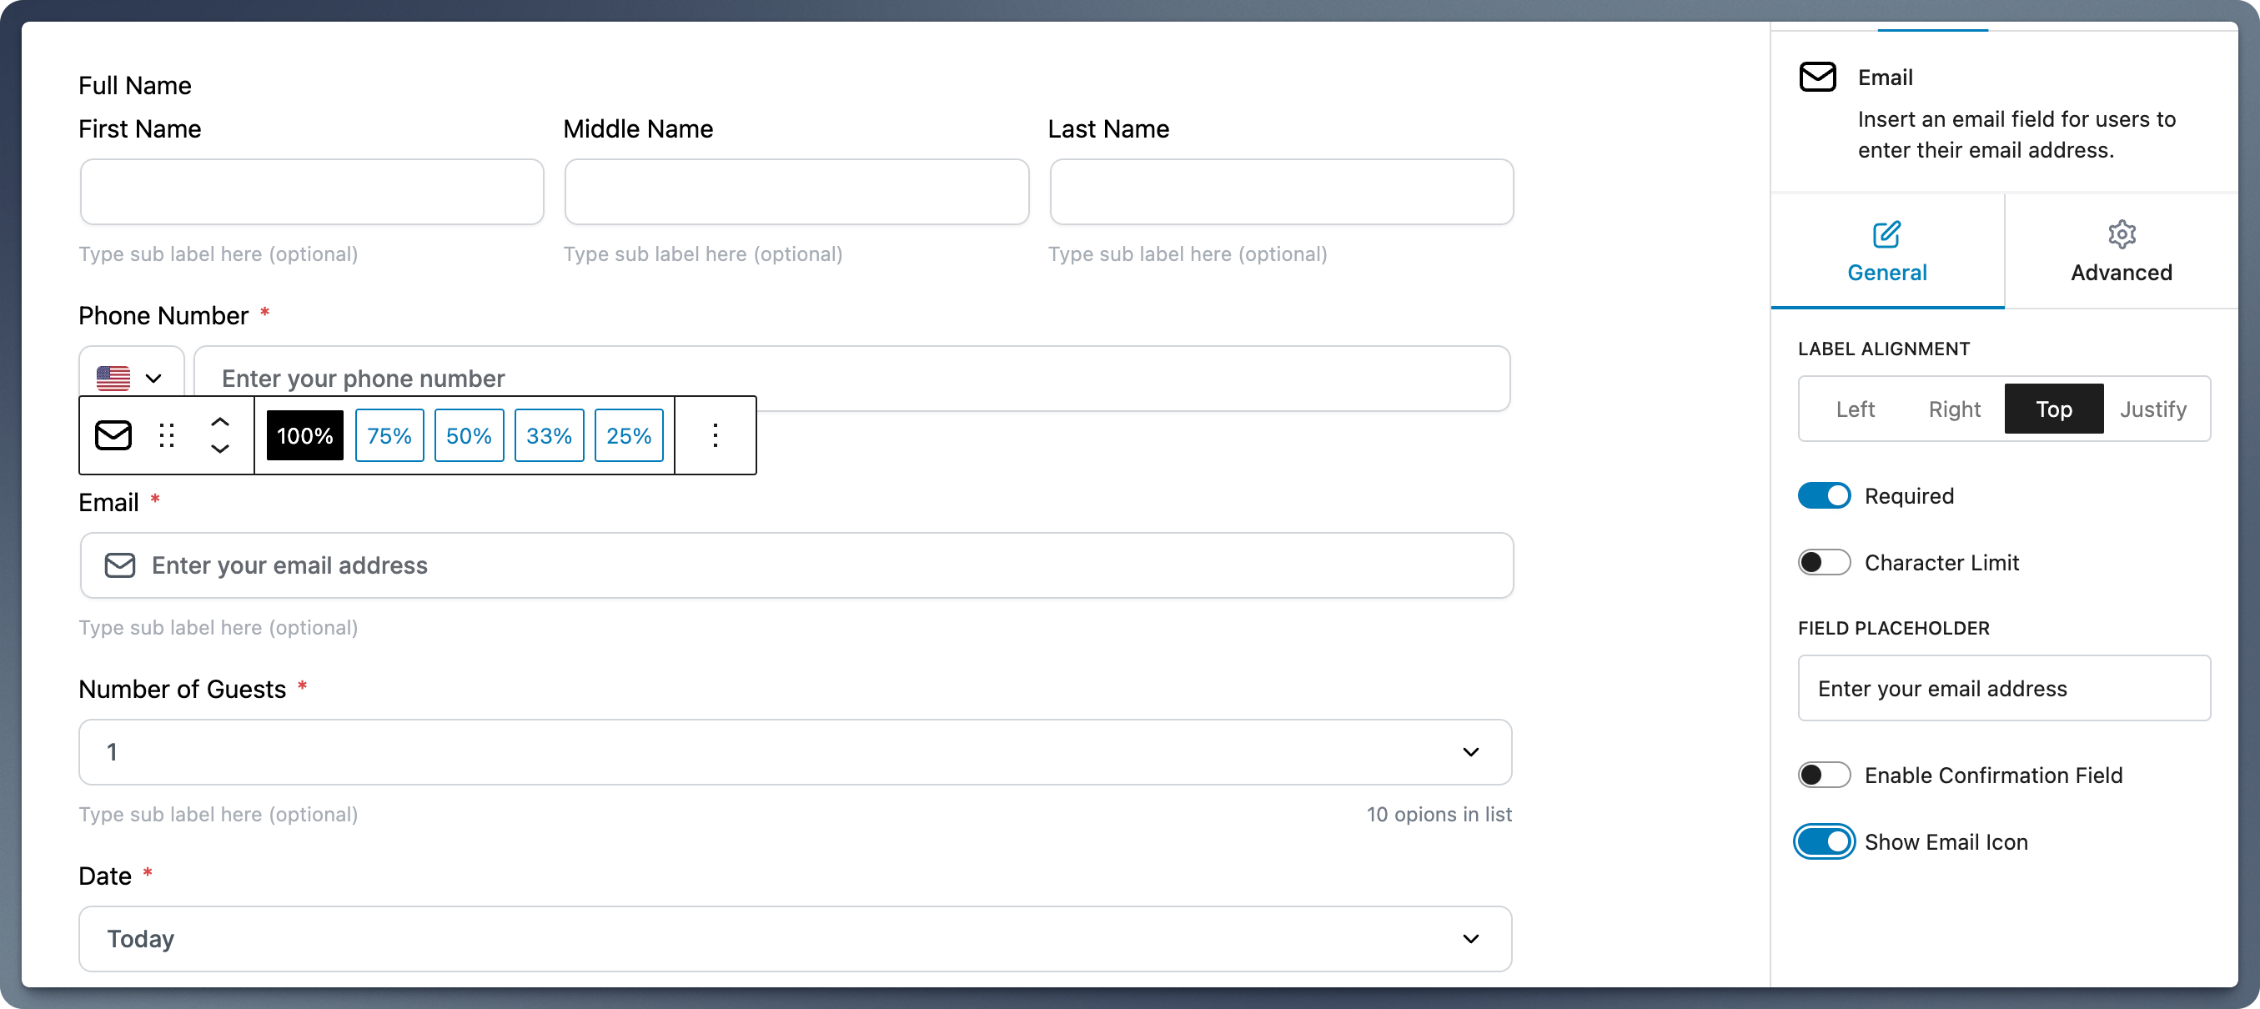Move the Email block down with the arrow
This screenshot has width=2260, height=1009.
tap(220, 449)
